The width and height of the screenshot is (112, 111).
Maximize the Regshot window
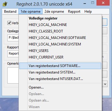93,3
